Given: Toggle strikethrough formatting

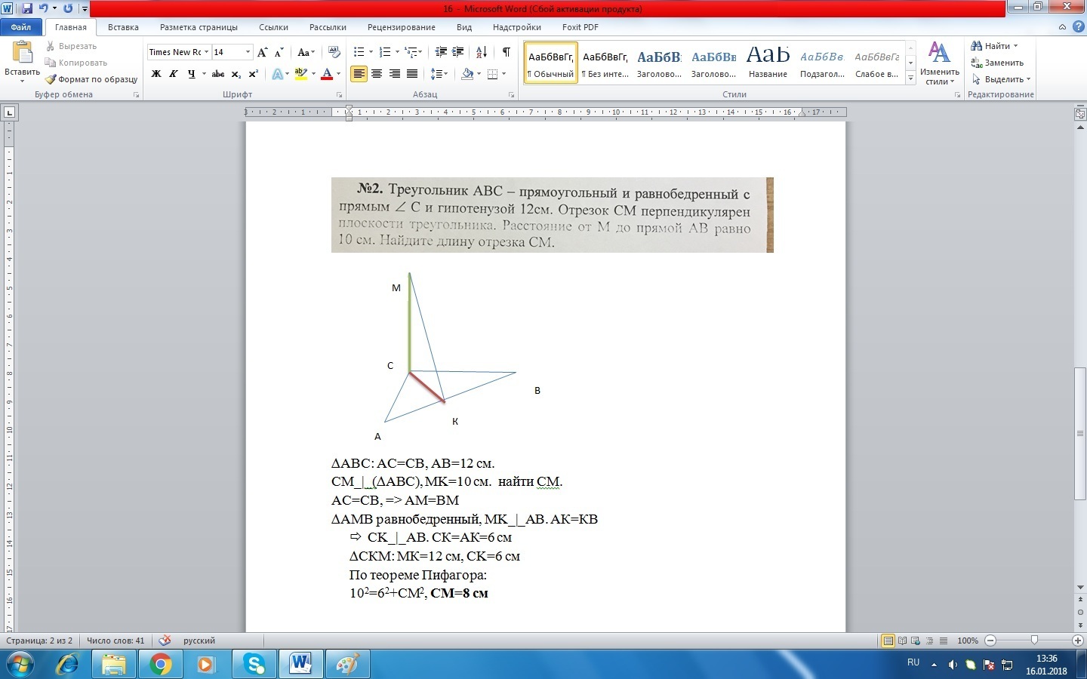Looking at the screenshot, I should click(218, 74).
